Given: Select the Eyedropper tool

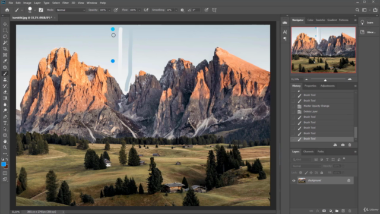Looking at the screenshot, I should (x=5, y=61).
